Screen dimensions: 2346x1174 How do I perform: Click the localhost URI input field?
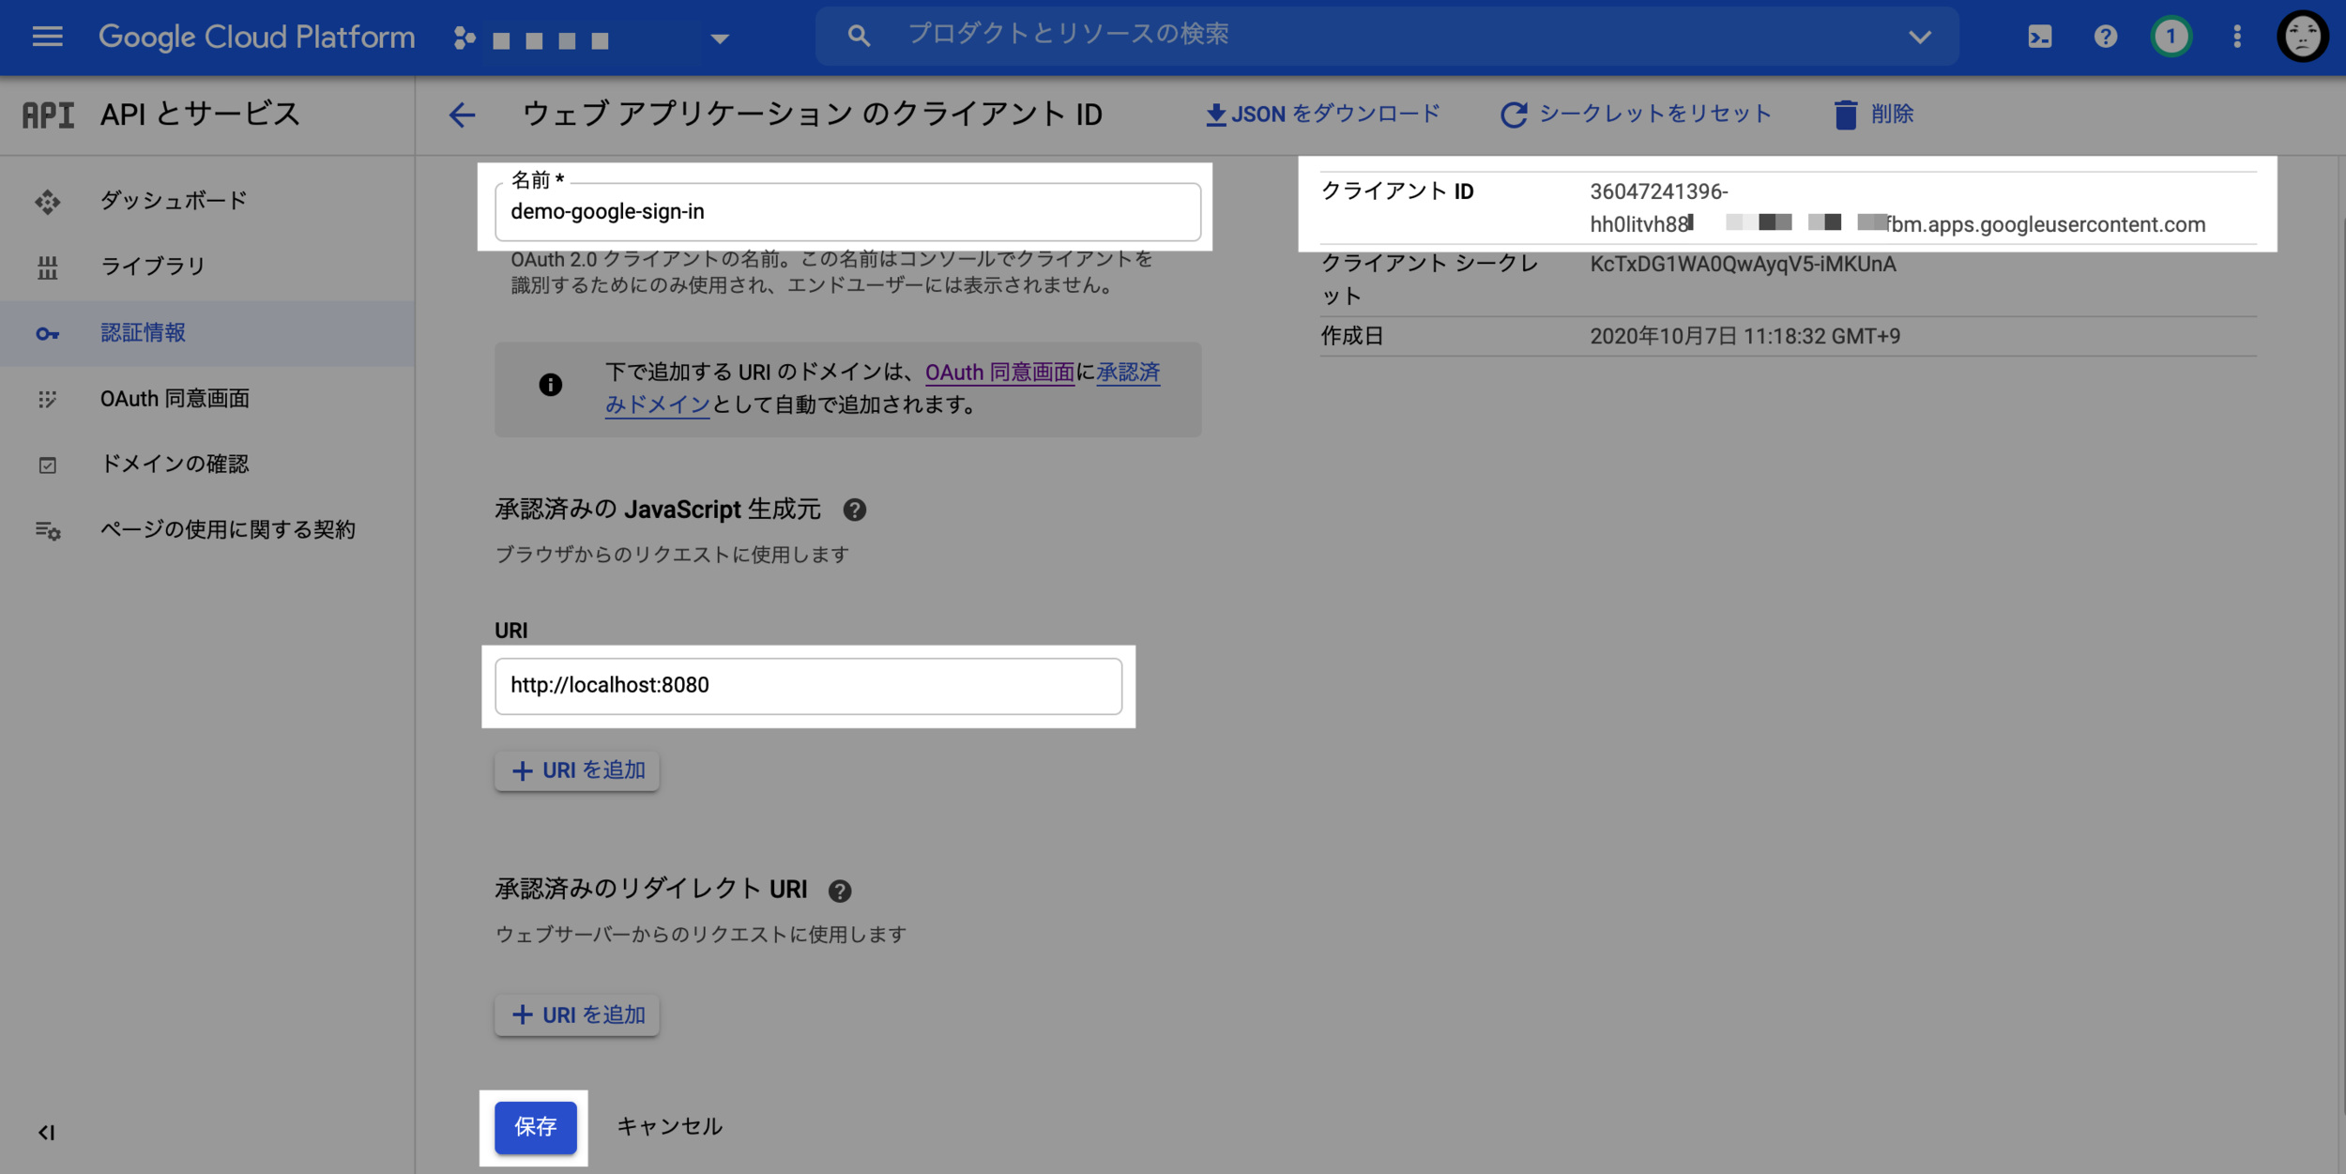tap(808, 686)
